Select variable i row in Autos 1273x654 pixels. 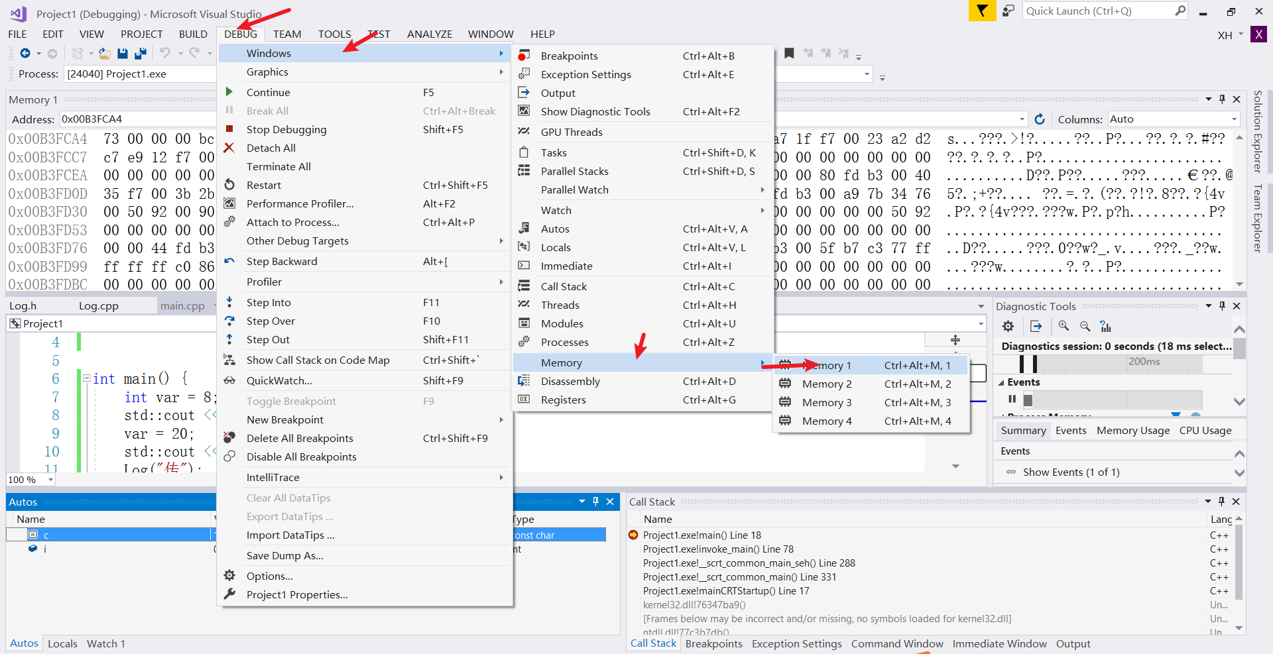(x=111, y=549)
